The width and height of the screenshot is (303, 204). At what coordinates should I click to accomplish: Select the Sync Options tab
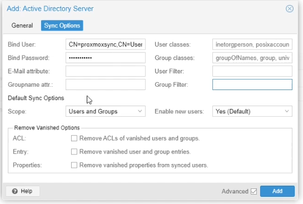(62, 26)
